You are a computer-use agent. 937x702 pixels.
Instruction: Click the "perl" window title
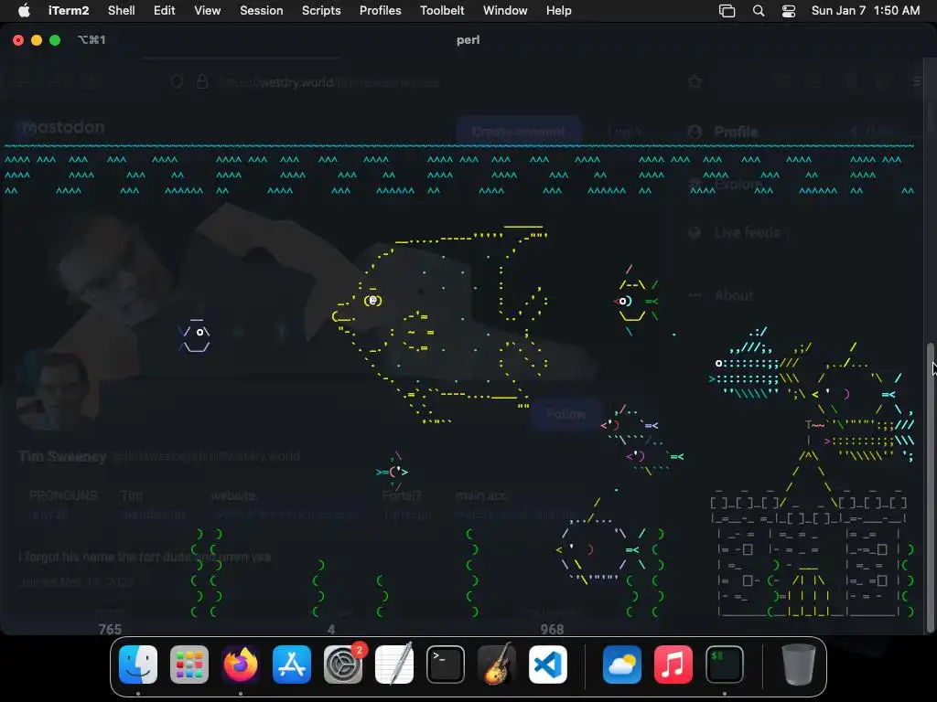point(468,40)
